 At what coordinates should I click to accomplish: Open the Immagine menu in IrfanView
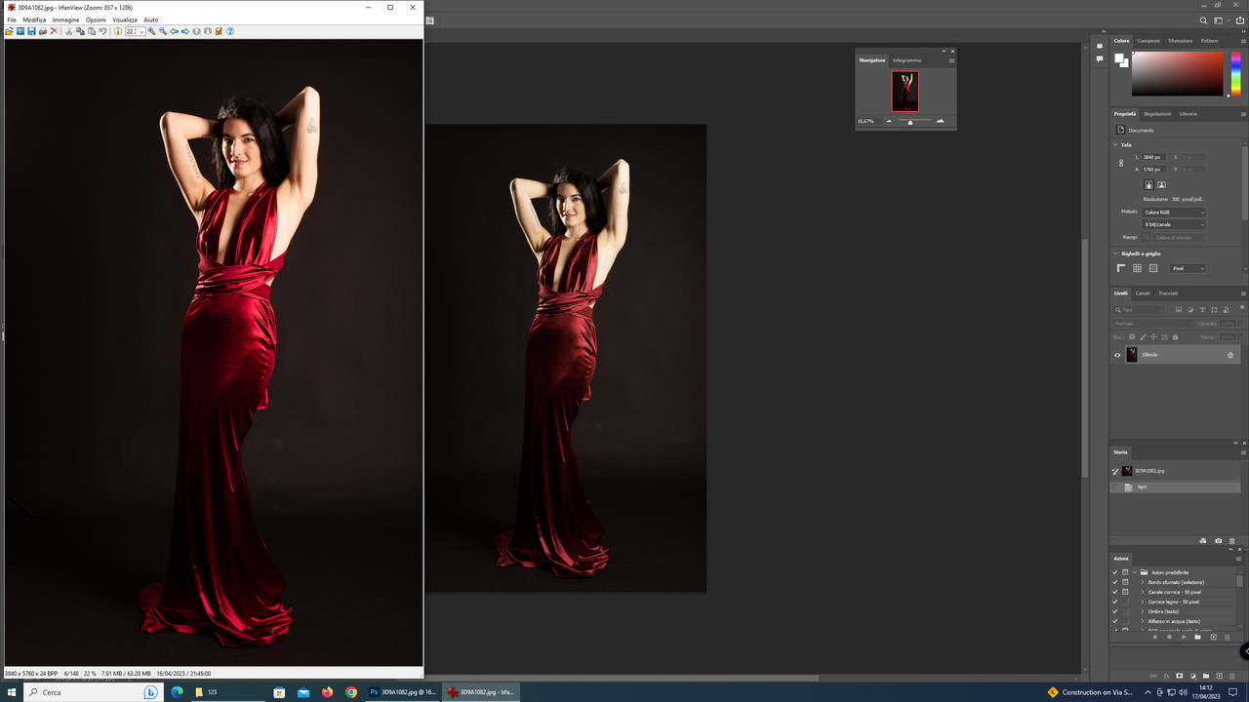pos(65,19)
